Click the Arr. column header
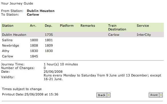Screen dimensions: 167x104 [x=33, y=26]
